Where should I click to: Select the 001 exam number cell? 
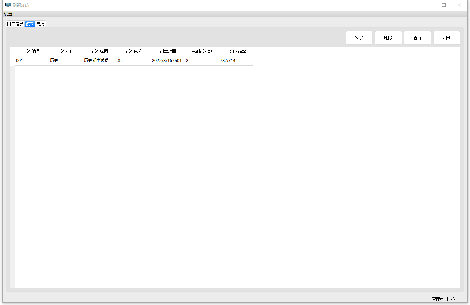click(32, 61)
